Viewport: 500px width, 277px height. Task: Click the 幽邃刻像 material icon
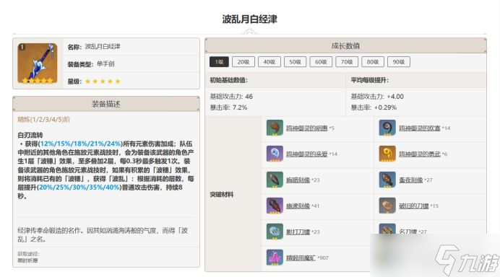275,206
